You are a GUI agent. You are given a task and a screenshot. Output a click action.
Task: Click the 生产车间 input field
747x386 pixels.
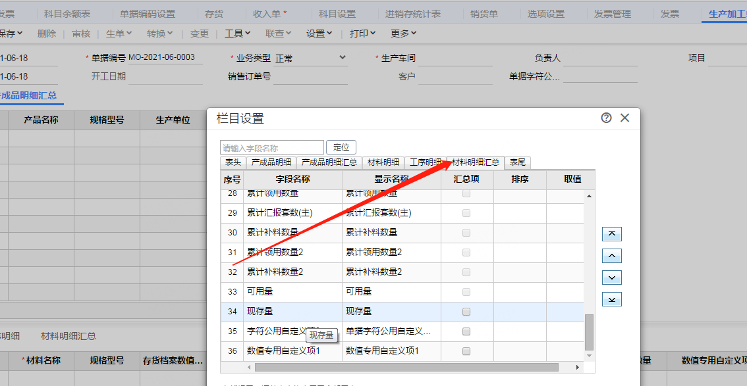455,59
